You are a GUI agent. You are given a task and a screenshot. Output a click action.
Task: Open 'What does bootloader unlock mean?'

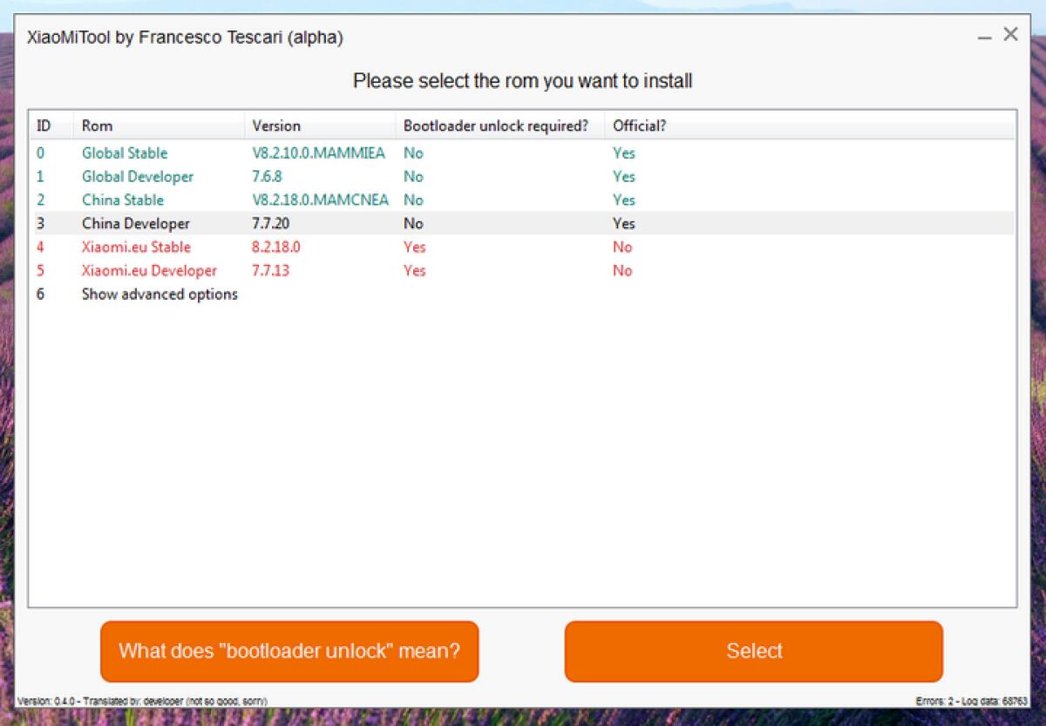point(290,651)
